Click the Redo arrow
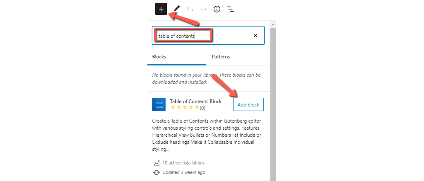The width and height of the screenshot is (424, 181). (x=203, y=9)
